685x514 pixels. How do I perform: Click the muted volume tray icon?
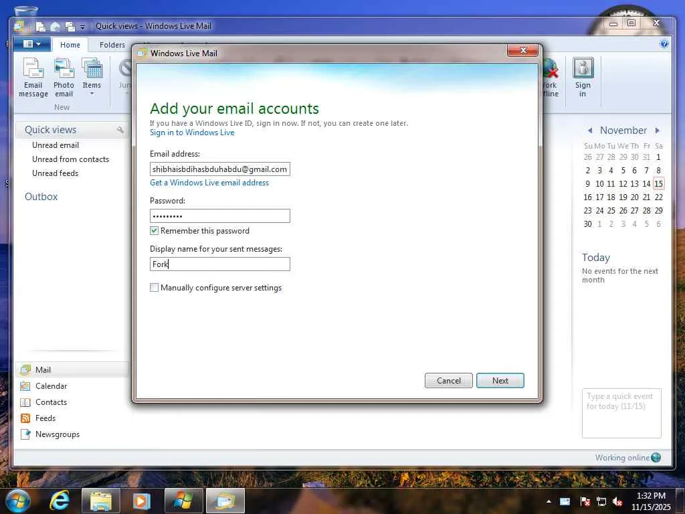point(617,501)
